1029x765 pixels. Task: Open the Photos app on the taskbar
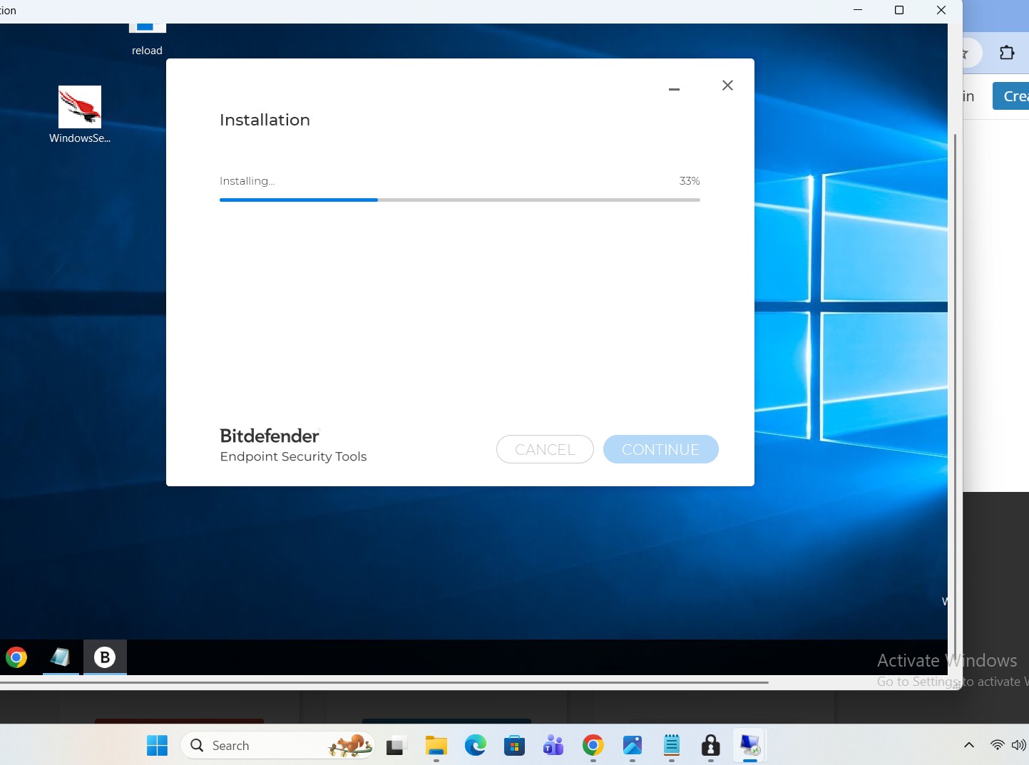point(633,746)
